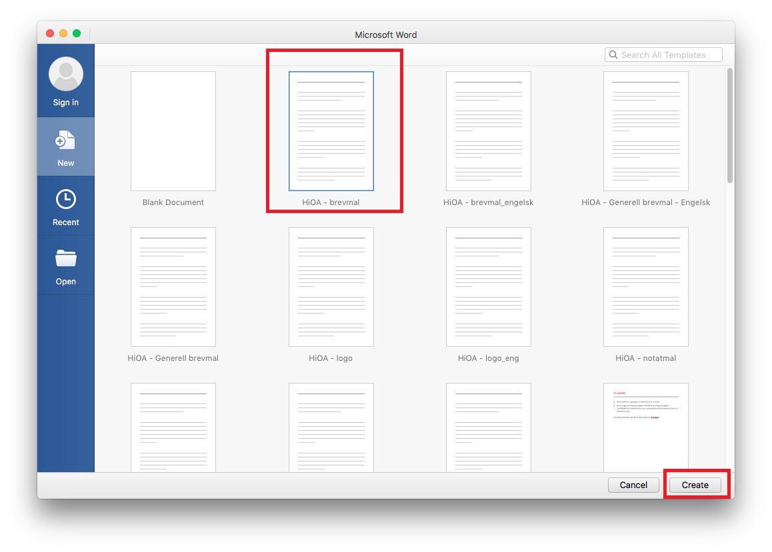Open the Recent documents clock icon
Screen dimensions: 772x552
[65, 199]
